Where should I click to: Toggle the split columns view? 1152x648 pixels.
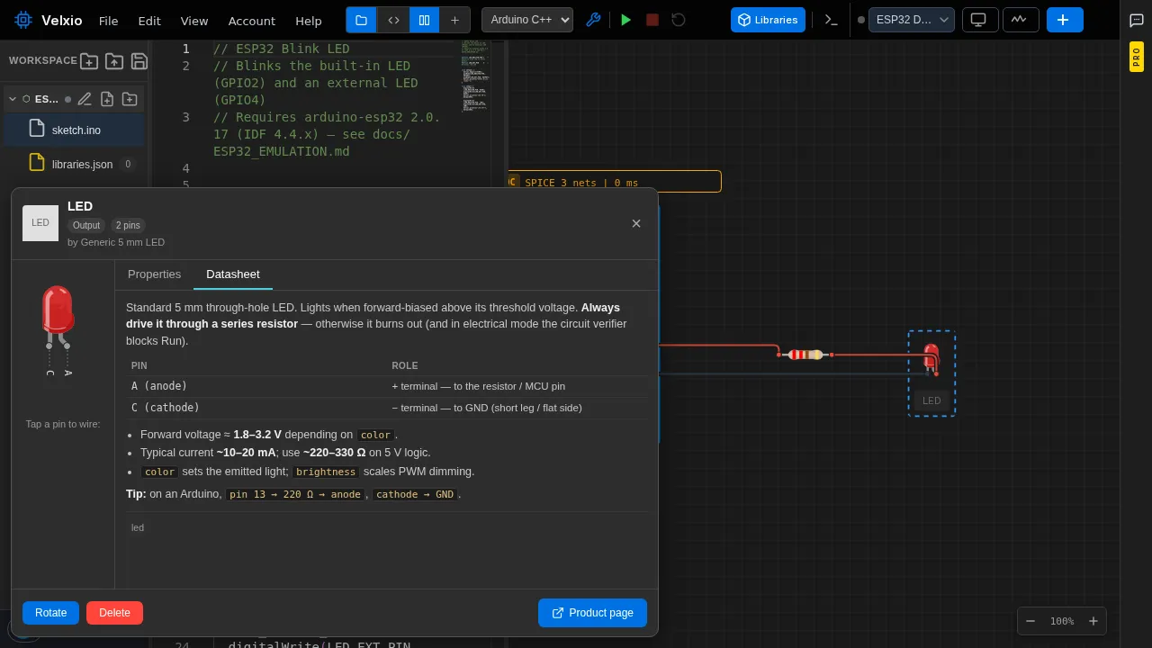[424, 20]
